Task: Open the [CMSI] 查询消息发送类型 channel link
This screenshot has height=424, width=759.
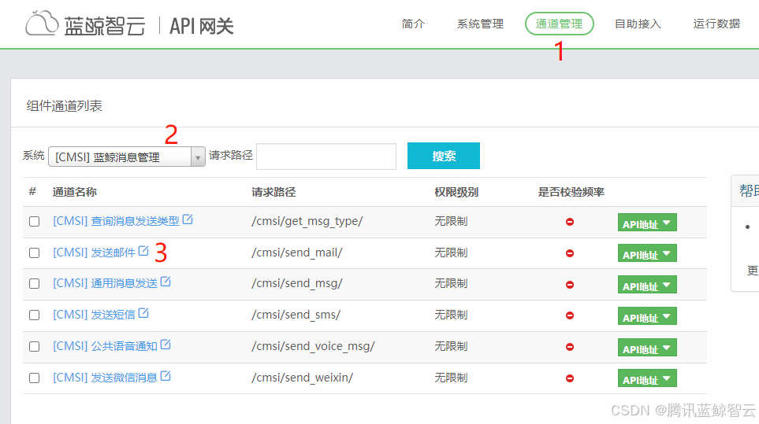Action: (116, 221)
